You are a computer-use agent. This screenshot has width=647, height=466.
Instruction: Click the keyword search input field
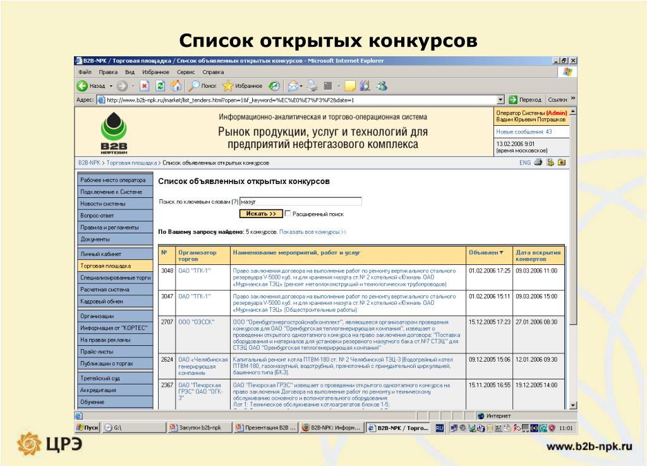coord(300,202)
